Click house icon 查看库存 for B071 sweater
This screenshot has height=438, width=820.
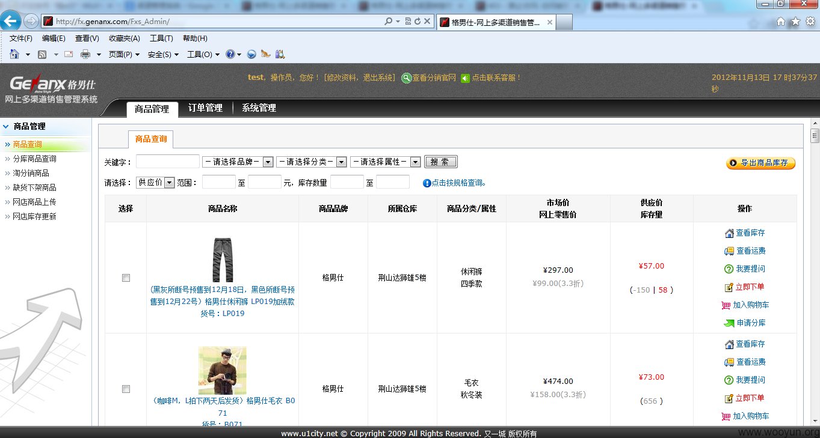(729, 344)
